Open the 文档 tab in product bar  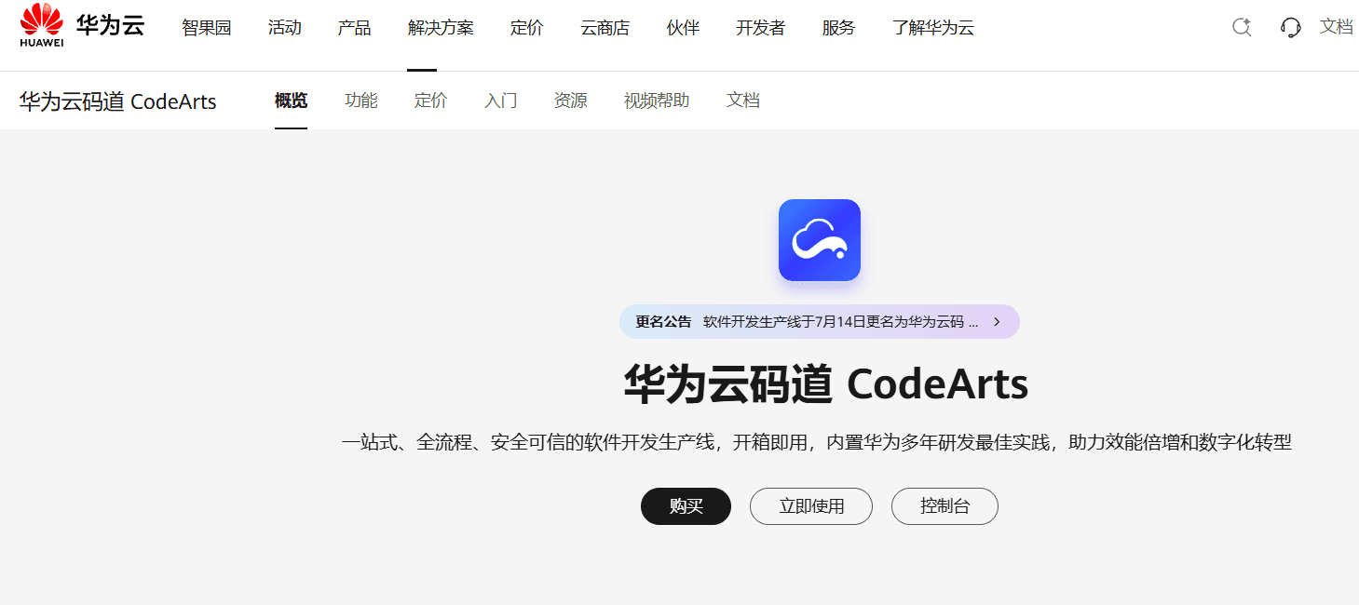tap(743, 101)
